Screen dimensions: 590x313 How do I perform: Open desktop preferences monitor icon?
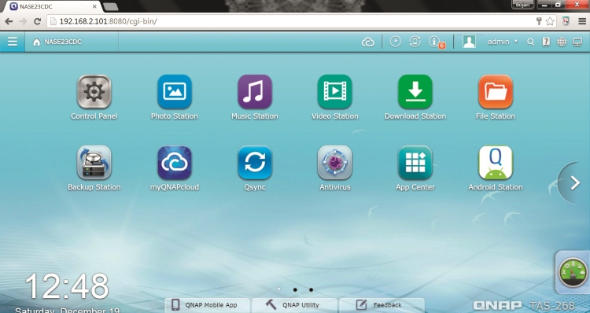[x=577, y=42]
